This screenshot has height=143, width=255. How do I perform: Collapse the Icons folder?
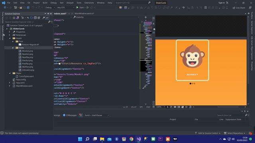click(13, 48)
